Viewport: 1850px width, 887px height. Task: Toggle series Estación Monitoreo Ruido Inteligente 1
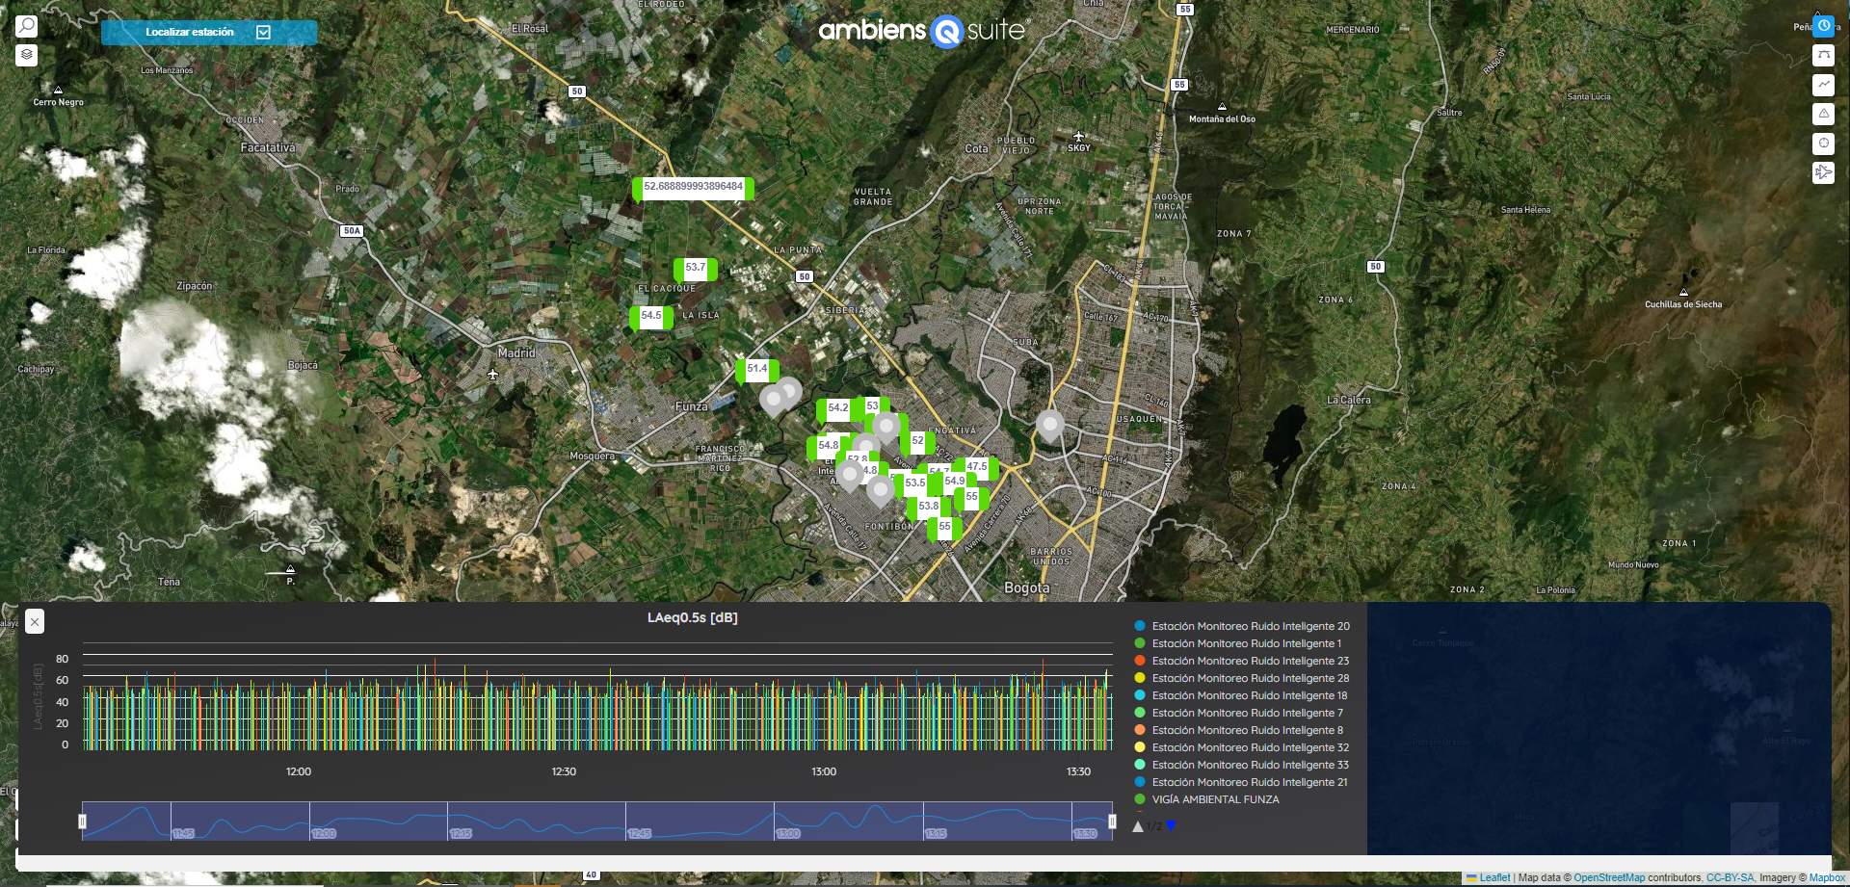pyautogui.click(x=1237, y=643)
